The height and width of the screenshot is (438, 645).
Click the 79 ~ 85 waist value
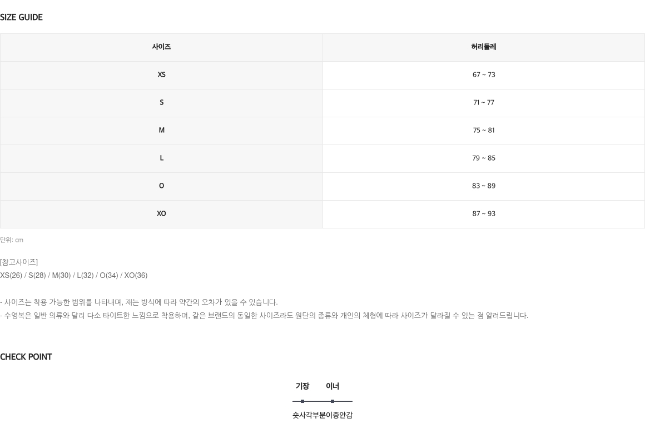(x=484, y=158)
